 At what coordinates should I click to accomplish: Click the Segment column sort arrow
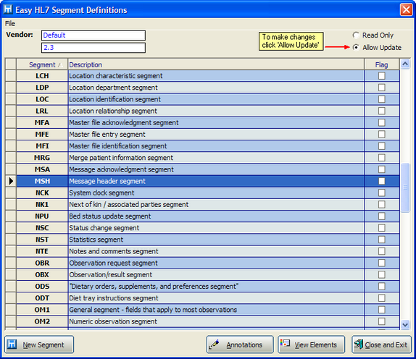coord(60,65)
